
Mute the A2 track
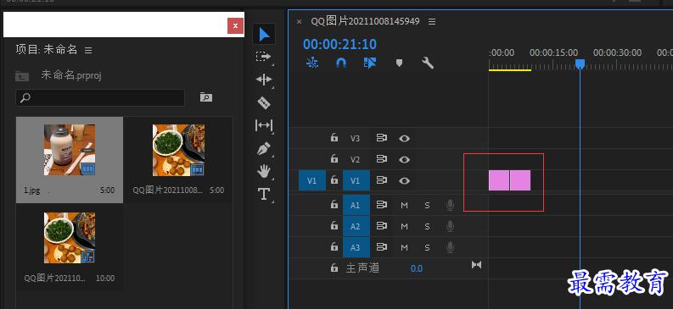404,226
